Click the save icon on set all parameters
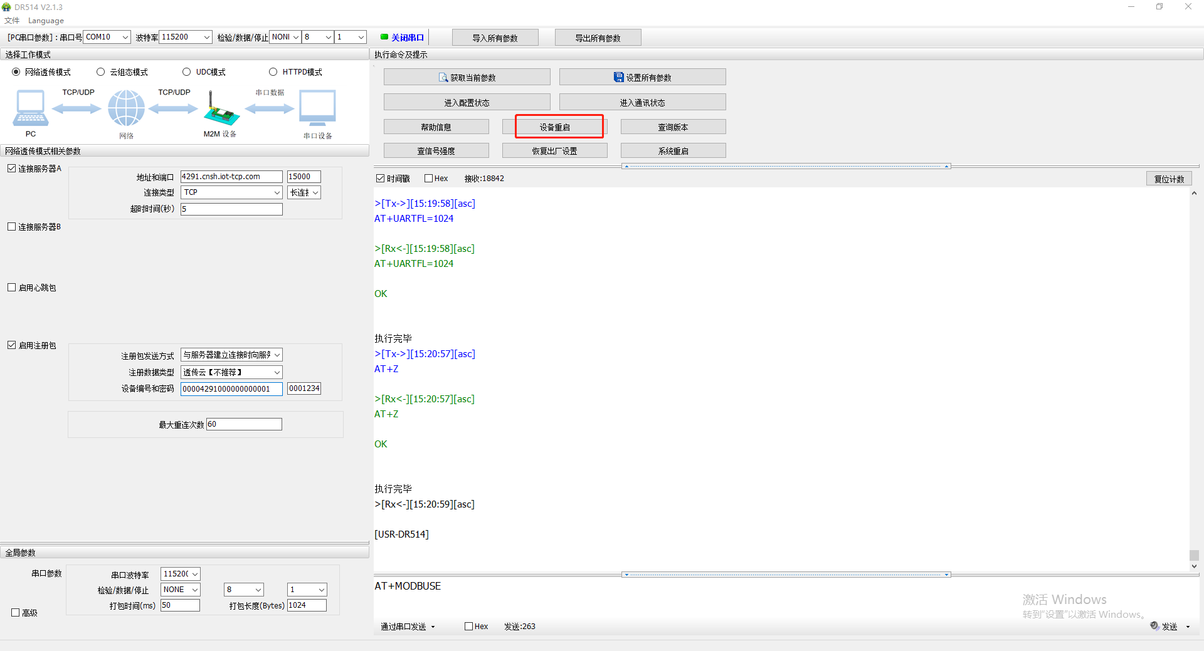 click(618, 78)
